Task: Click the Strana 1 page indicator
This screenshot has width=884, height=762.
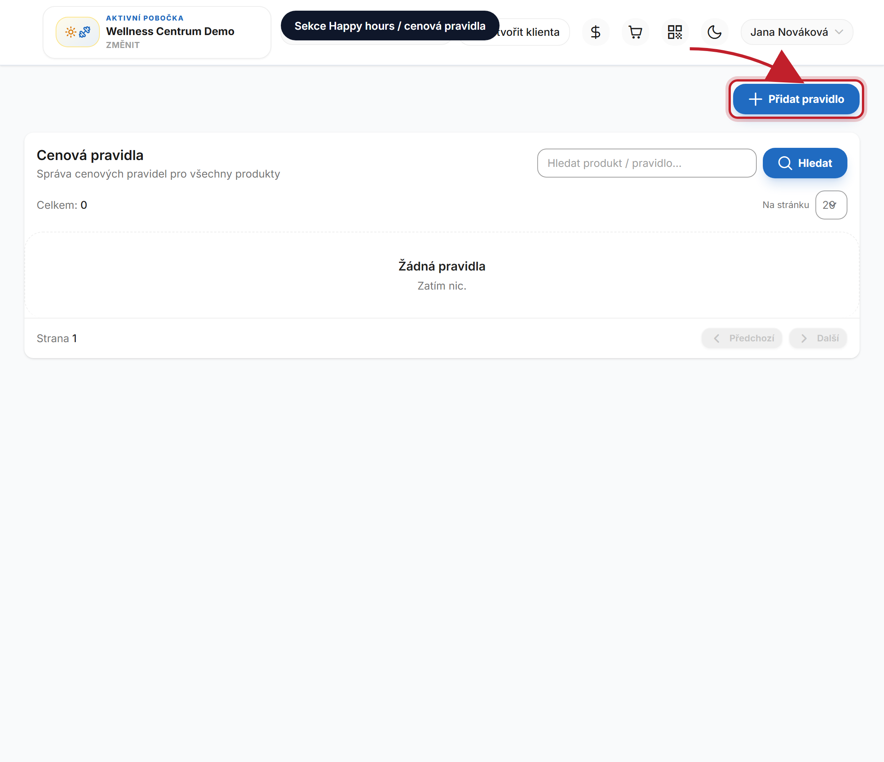Action: pos(57,338)
